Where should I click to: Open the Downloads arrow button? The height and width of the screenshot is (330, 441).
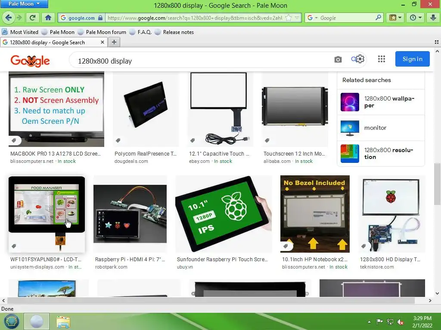tap(433, 18)
